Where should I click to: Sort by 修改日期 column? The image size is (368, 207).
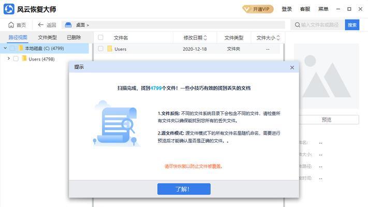tap(195, 38)
